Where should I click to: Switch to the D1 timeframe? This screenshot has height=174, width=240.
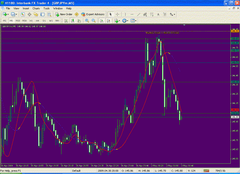point(44,21)
